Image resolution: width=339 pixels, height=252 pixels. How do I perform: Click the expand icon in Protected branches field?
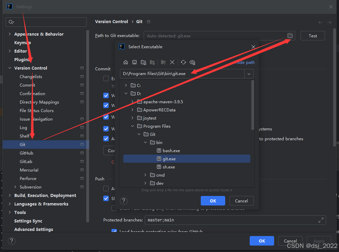point(321,220)
